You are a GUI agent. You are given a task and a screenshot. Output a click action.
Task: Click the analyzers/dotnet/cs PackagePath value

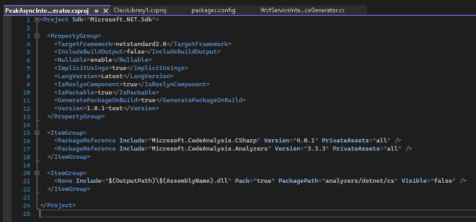pos(360,181)
